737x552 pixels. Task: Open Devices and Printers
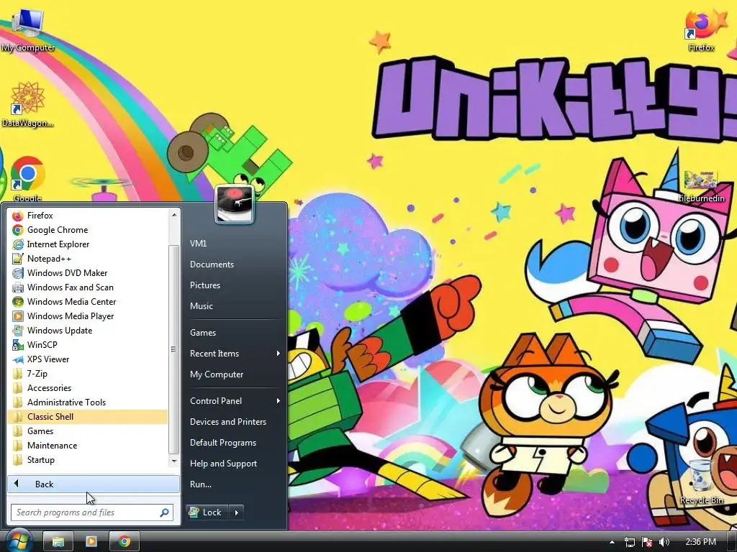point(235,421)
